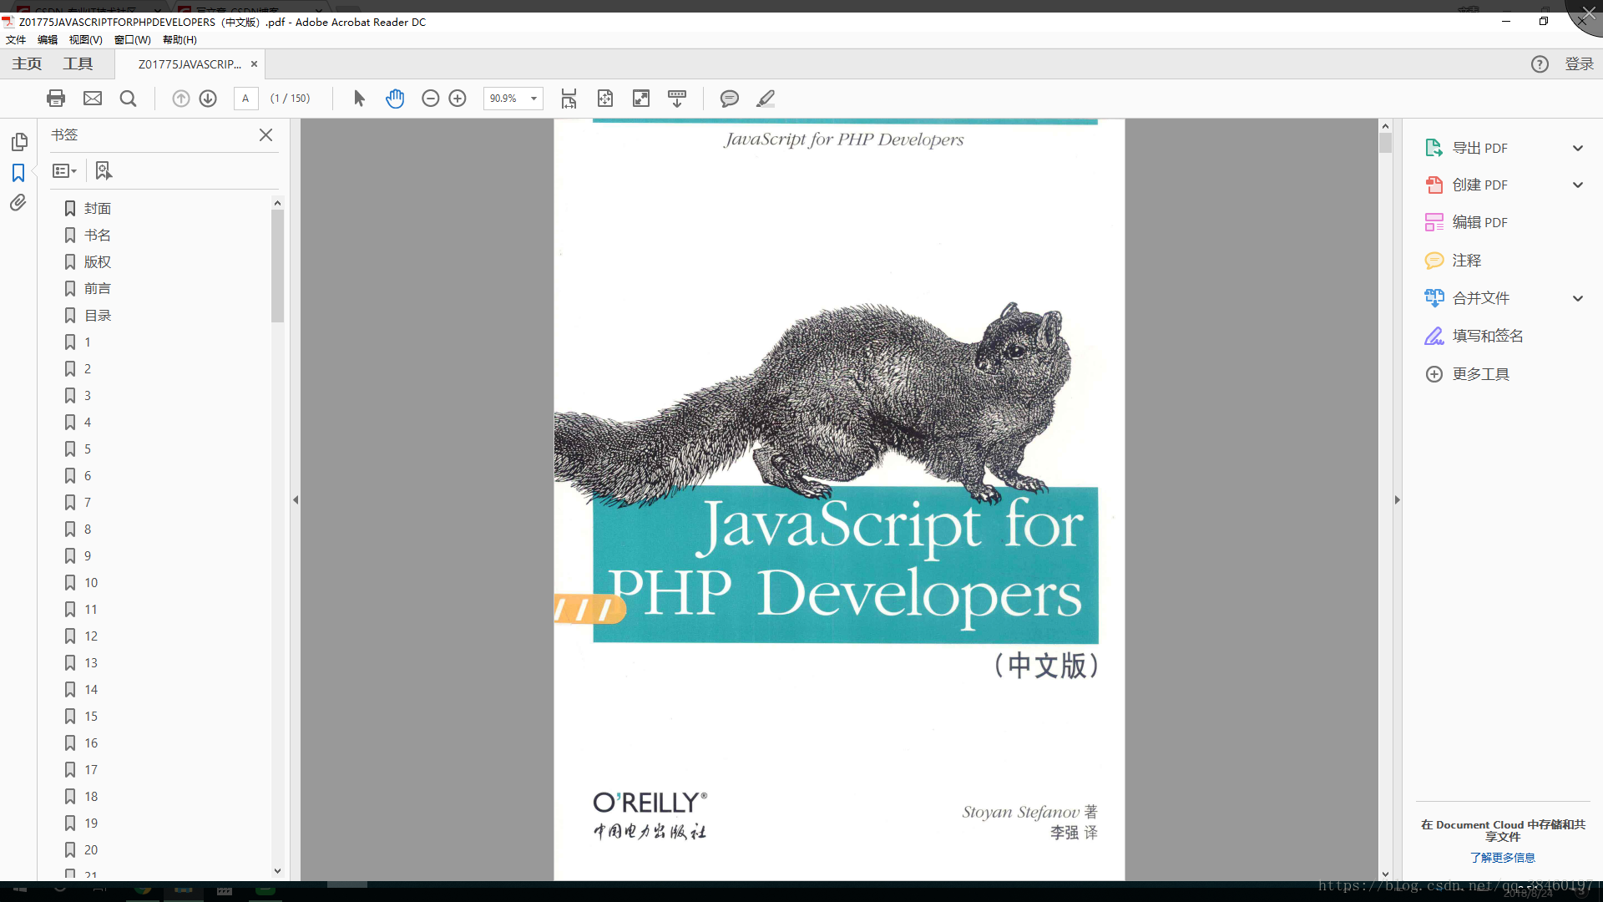This screenshot has width=1603, height=902.
Task: Select the highlighter pen tool
Action: point(766,99)
